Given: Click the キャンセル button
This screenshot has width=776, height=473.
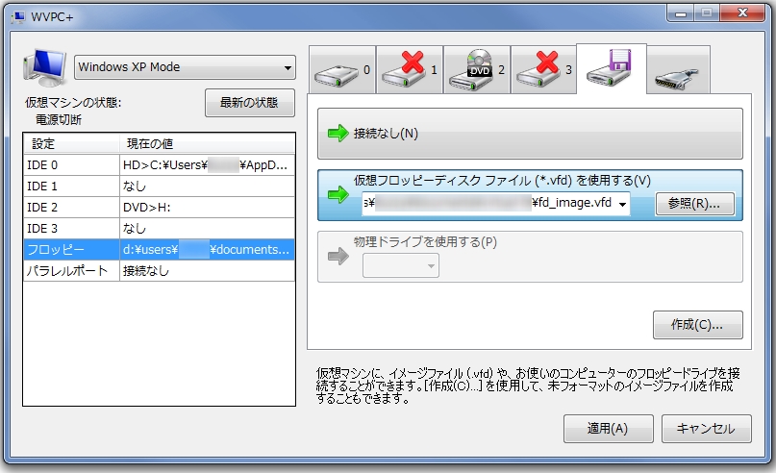Looking at the screenshot, I should tap(706, 429).
